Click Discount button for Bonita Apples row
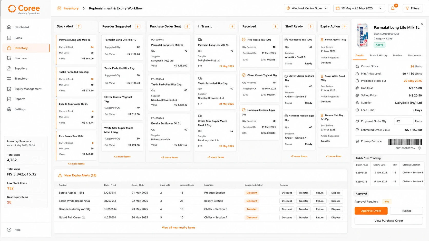Image resolution: width=429 pixels, height=241 pixels. click(287, 193)
